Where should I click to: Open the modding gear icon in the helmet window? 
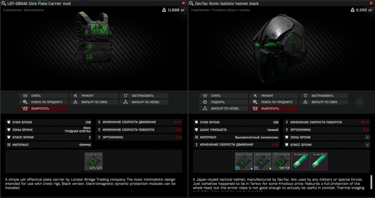click(x=359, y=102)
